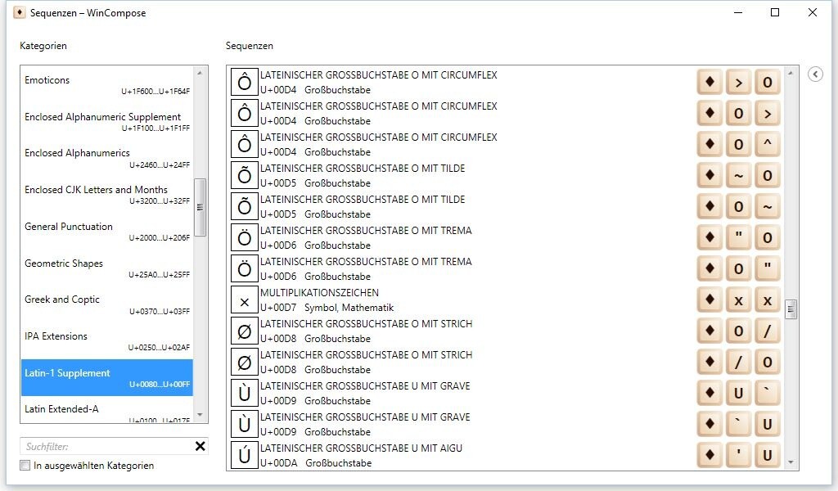Click the Ö glyph in the quote-then-O row

coord(244,237)
